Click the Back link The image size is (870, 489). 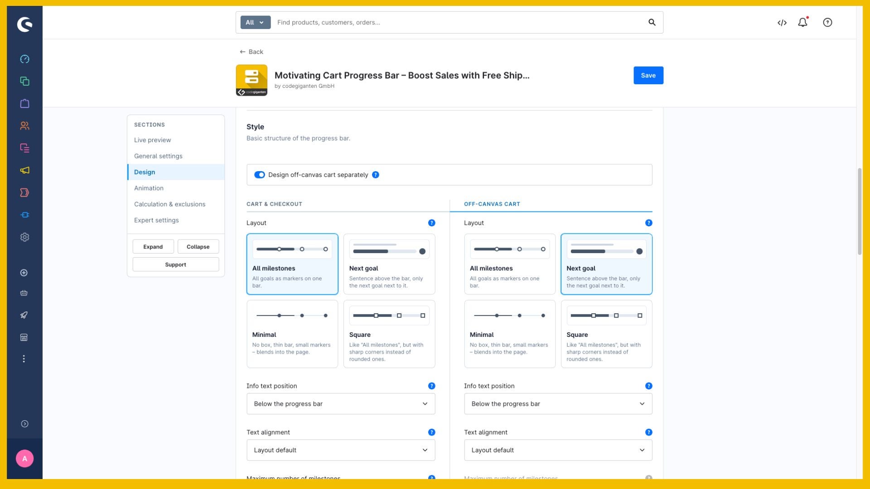coord(251,52)
